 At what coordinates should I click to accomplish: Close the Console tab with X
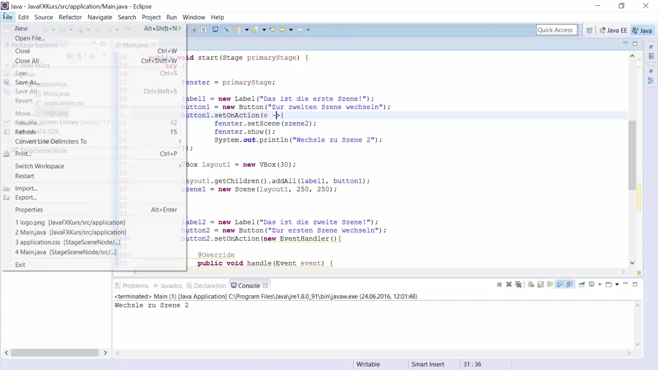[265, 285]
